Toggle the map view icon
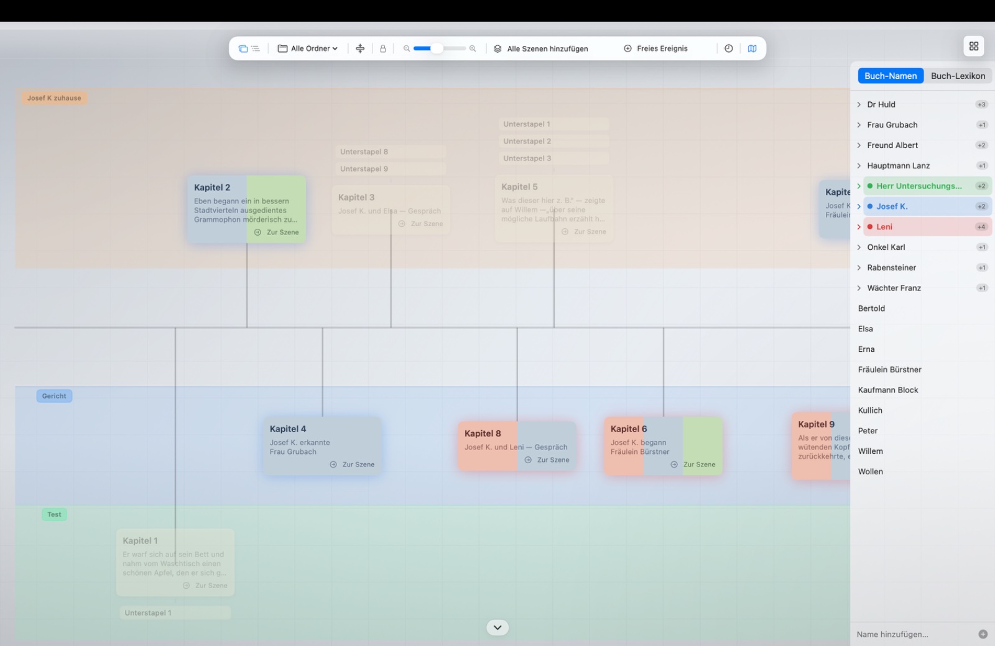 [752, 48]
